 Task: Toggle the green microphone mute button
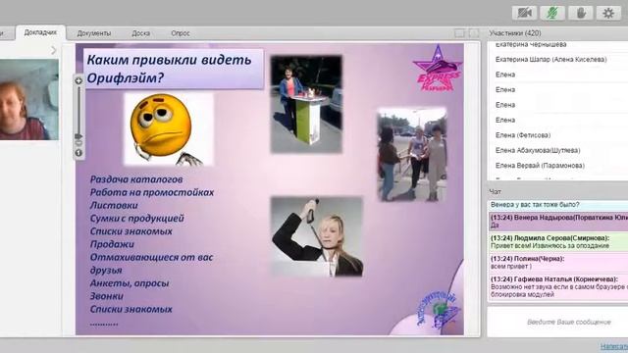tap(552, 13)
